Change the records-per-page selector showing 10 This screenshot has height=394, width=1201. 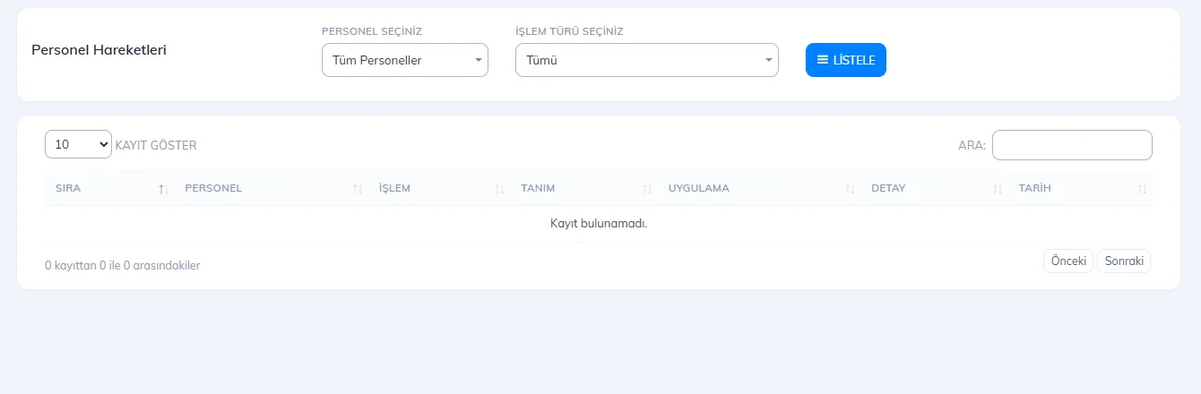coord(78,144)
